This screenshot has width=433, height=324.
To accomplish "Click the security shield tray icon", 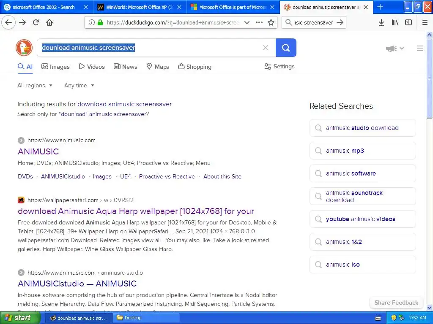I will (x=394, y=318).
